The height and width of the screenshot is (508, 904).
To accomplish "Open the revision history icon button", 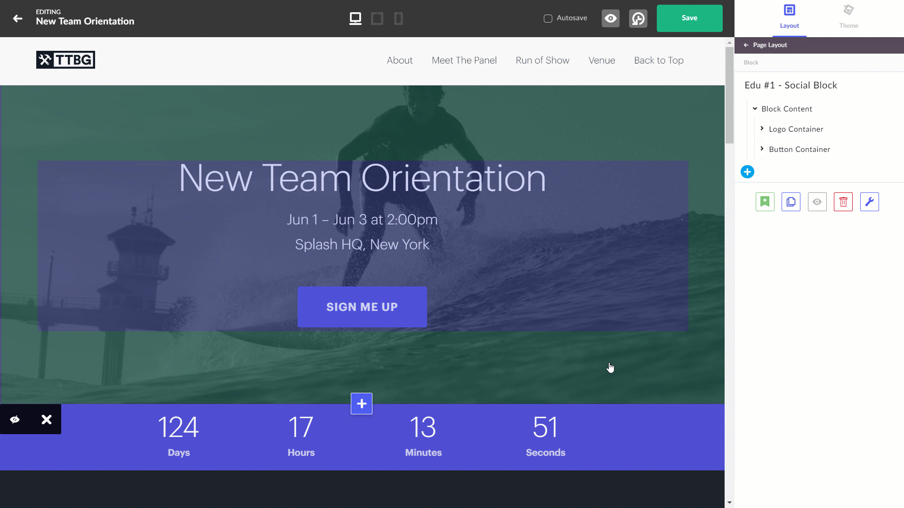I will tap(638, 18).
